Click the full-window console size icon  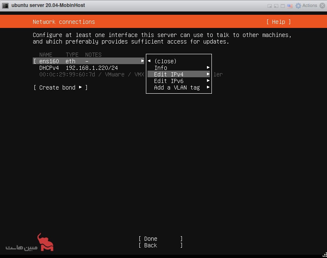pos(283,6)
